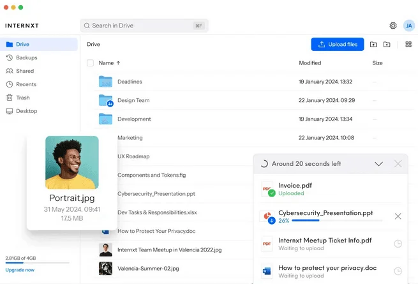The width and height of the screenshot is (418, 284).
Task: Click pending clock for Internxt Meetup Ticket Info.pdf
Action: coord(398,244)
